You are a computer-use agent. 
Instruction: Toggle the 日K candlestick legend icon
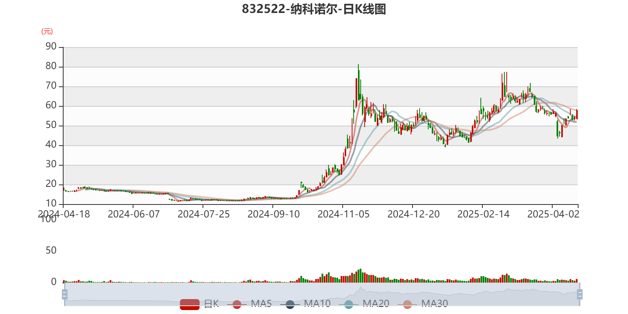click(x=190, y=304)
